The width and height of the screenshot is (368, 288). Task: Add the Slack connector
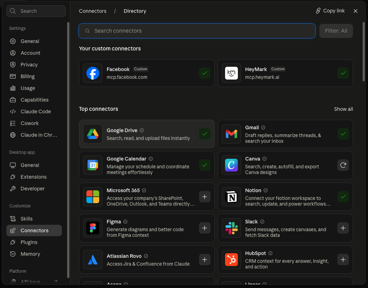coord(343,228)
